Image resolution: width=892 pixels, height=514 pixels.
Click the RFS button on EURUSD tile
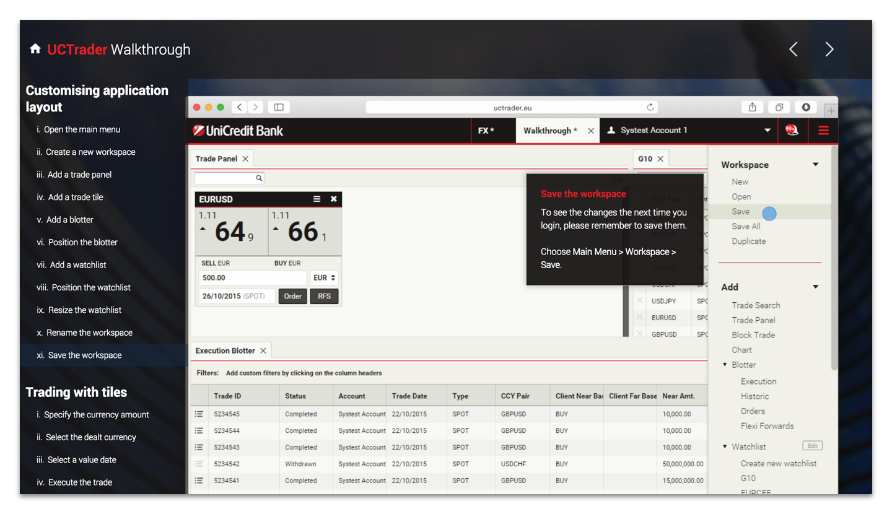(325, 296)
